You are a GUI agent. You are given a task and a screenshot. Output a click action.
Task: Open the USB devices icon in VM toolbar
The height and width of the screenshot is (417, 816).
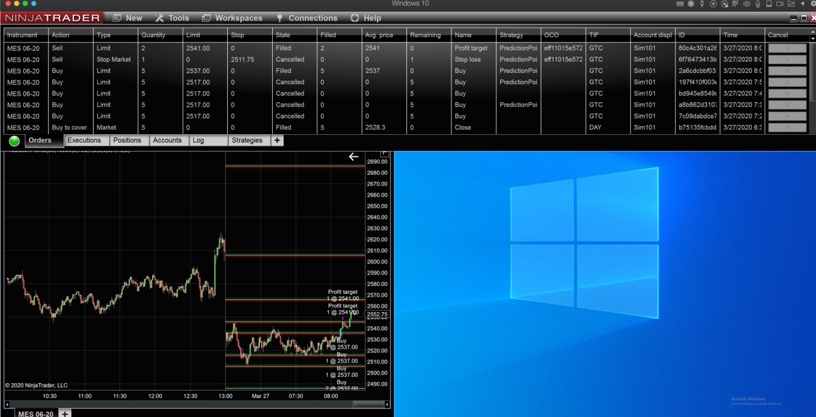coord(702,4)
